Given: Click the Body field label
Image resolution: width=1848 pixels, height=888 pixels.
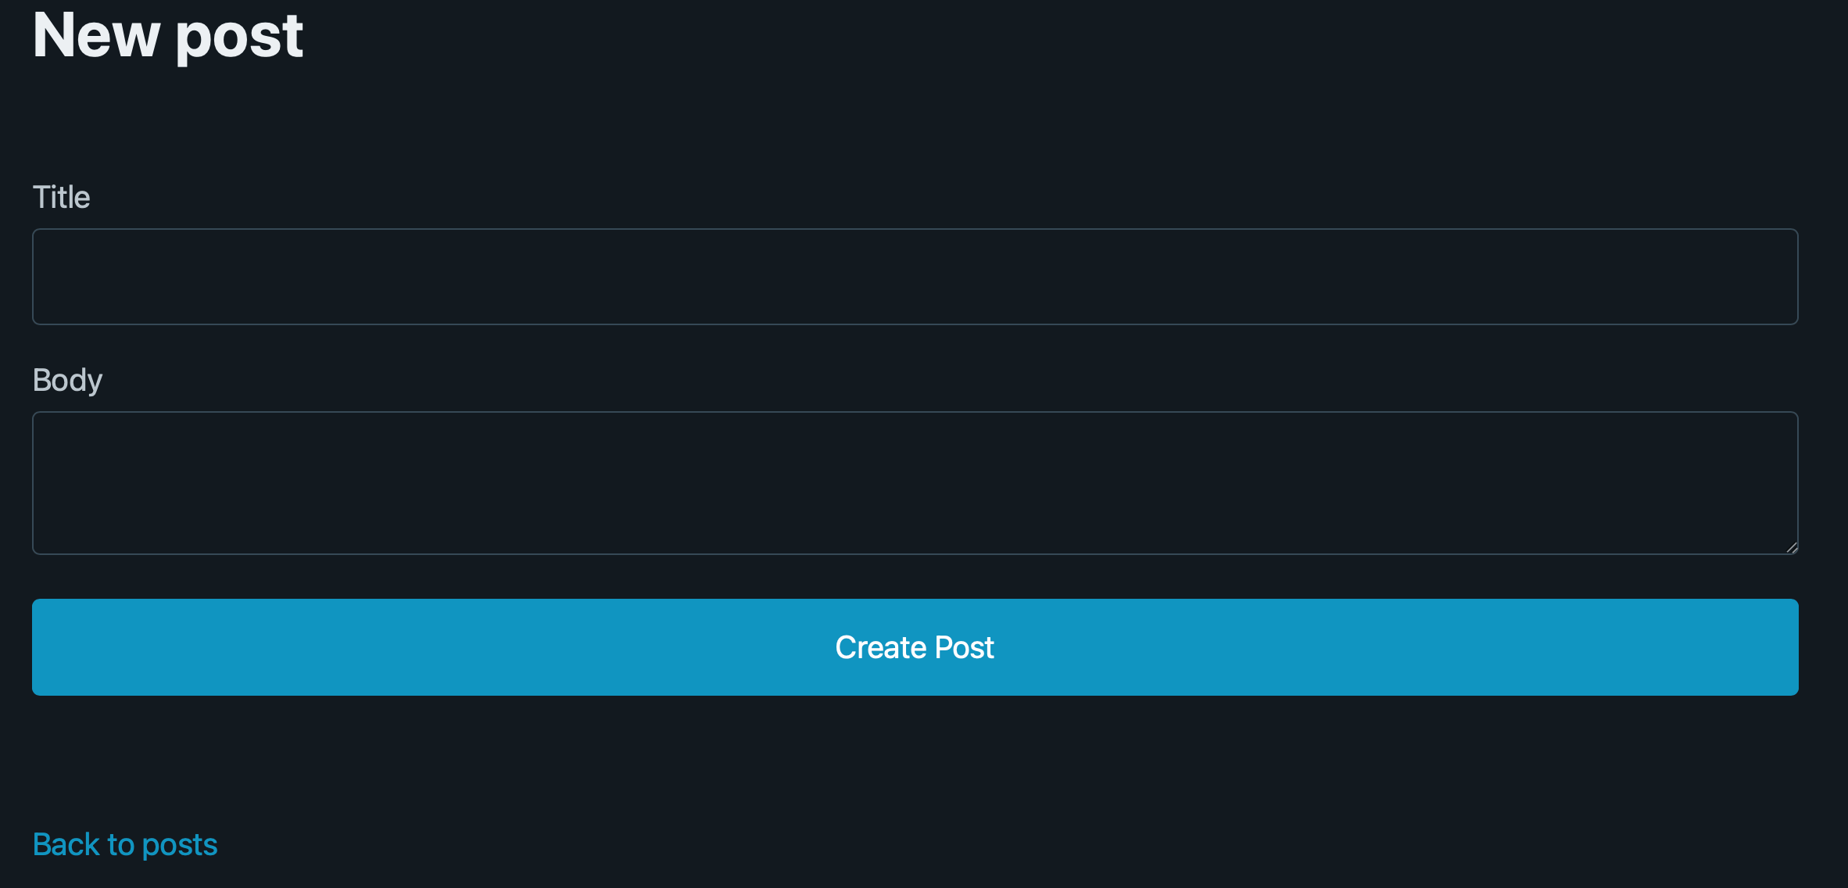Looking at the screenshot, I should coord(67,380).
